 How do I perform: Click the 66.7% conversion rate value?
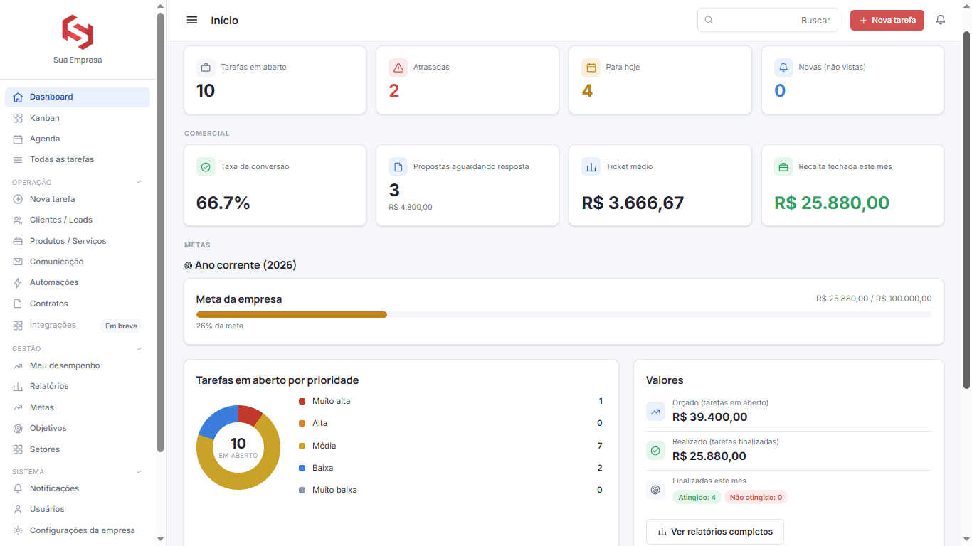click(x=223, y=203)
